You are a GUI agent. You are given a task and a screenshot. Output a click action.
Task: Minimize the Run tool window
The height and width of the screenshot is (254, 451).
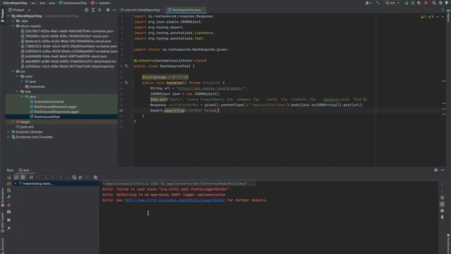pyautogui.click(x=443, y=170)
